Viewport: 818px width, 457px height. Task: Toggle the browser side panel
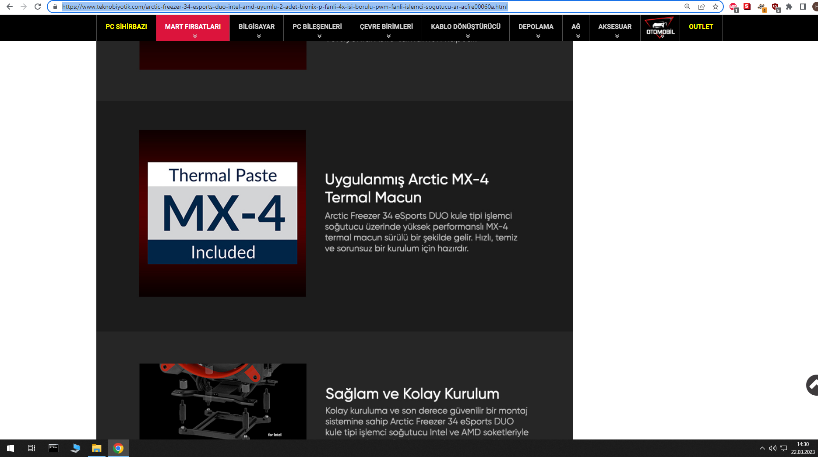(x=803, y=7)
